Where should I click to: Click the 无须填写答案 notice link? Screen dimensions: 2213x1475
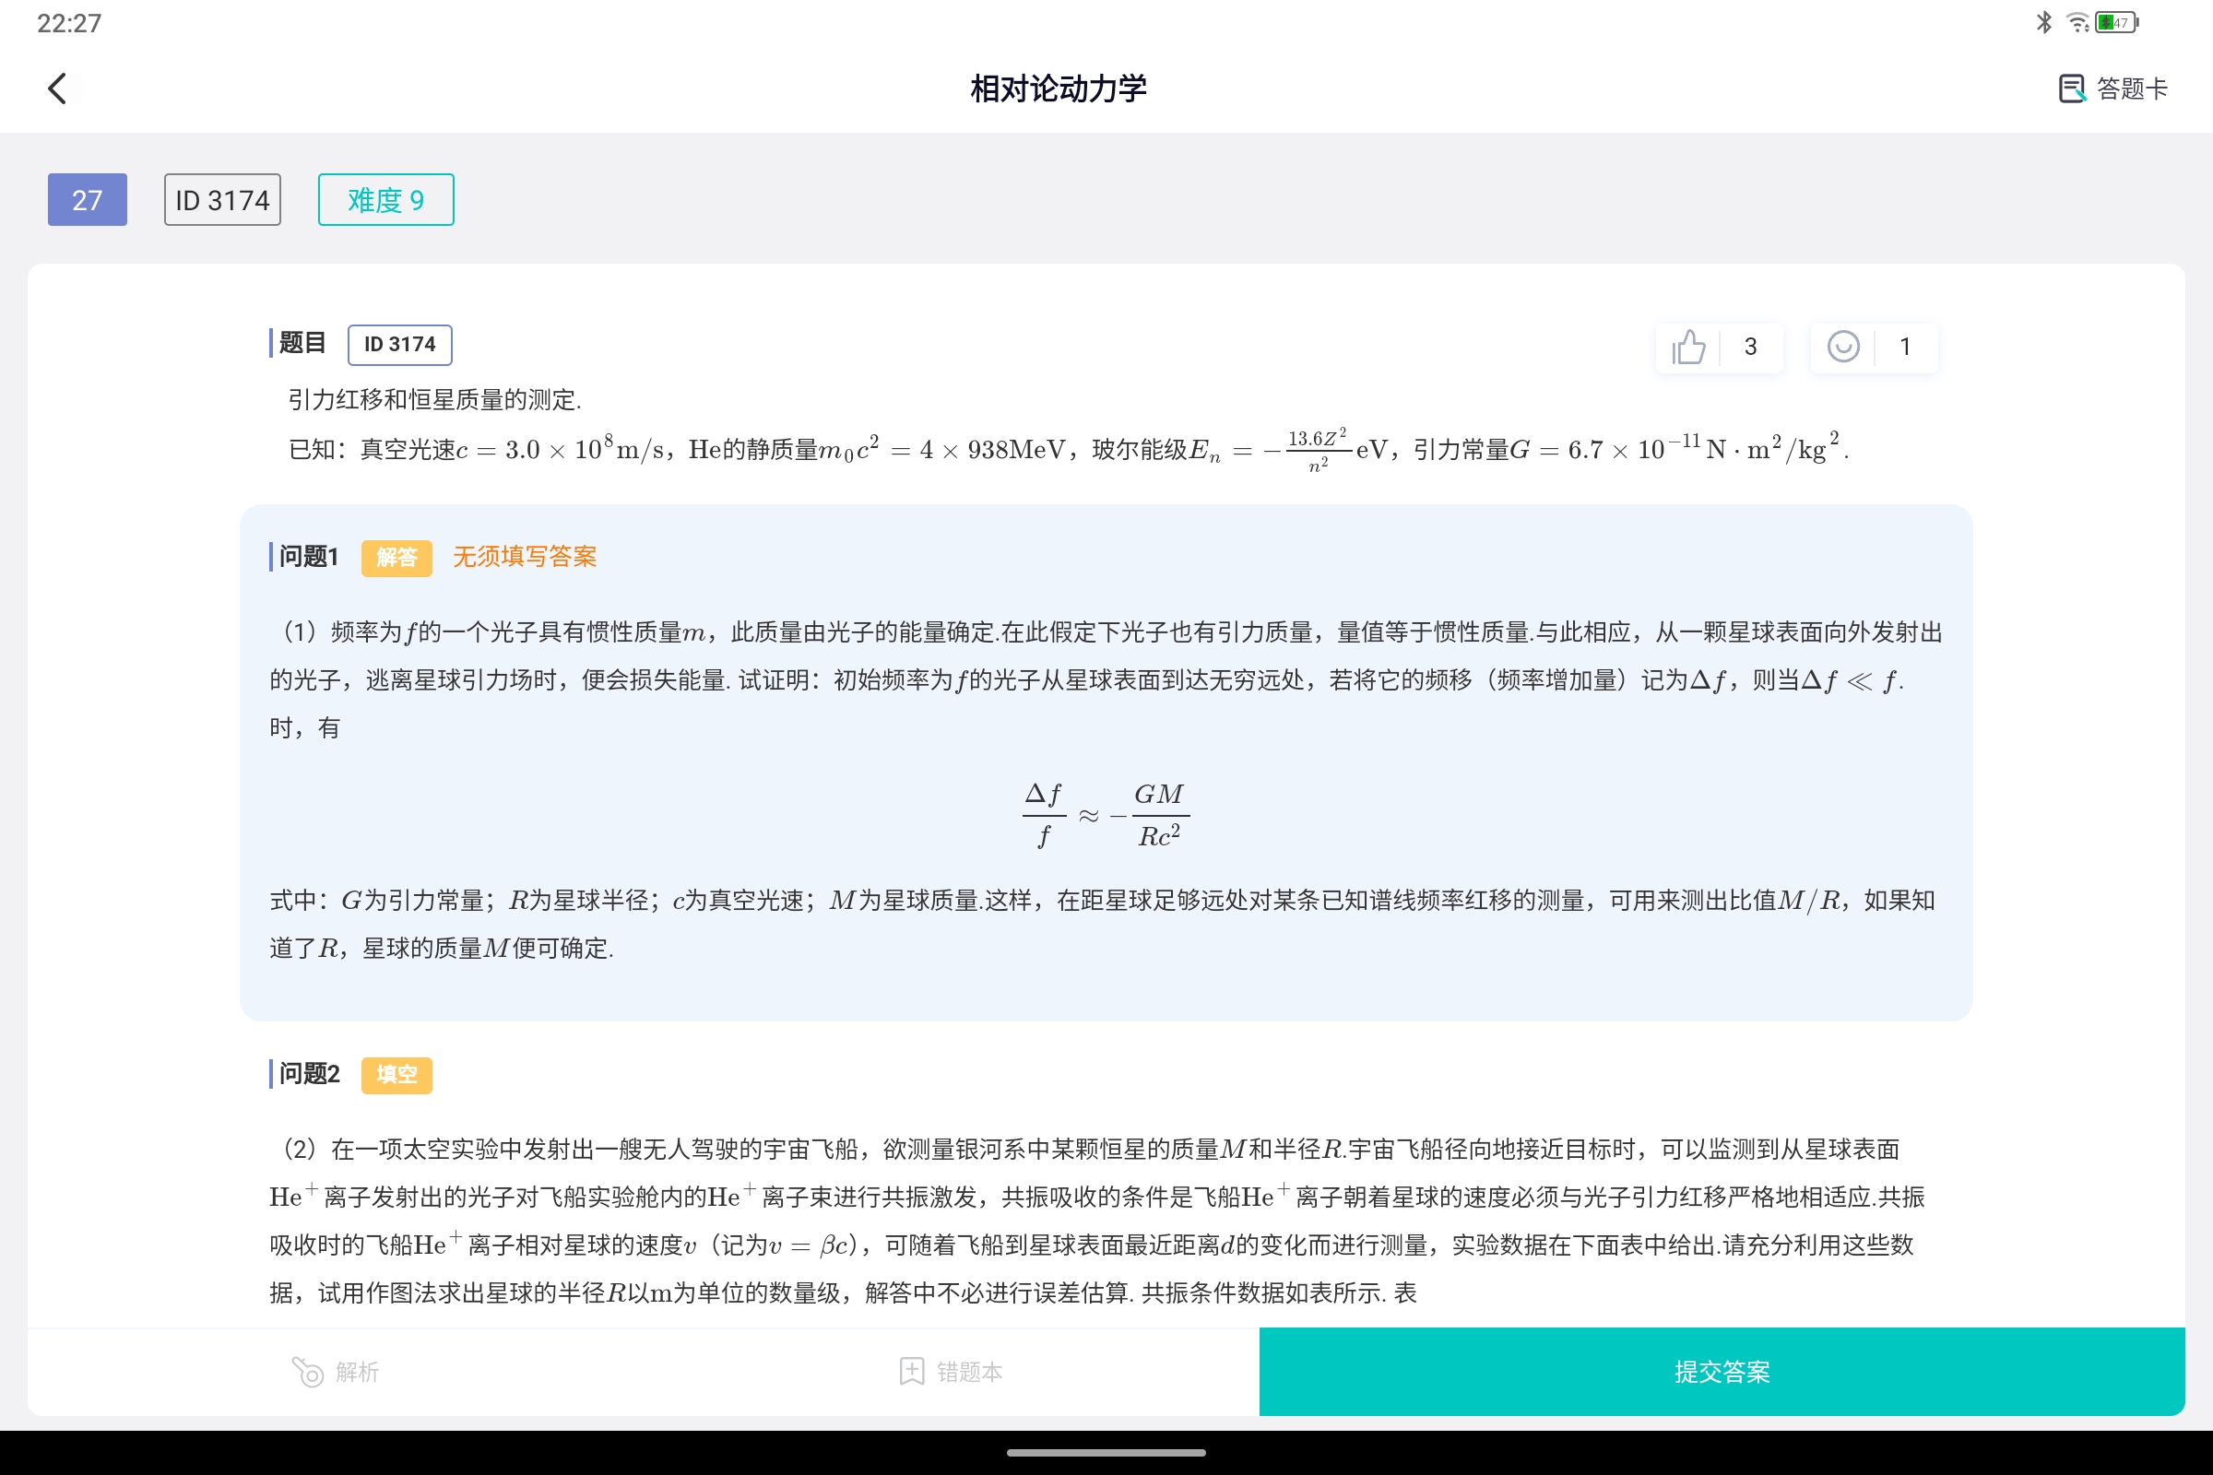524,556
